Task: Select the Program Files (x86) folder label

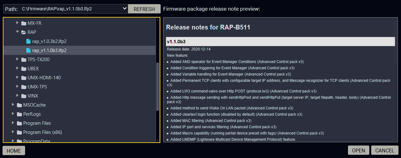Action: point(43,132)
